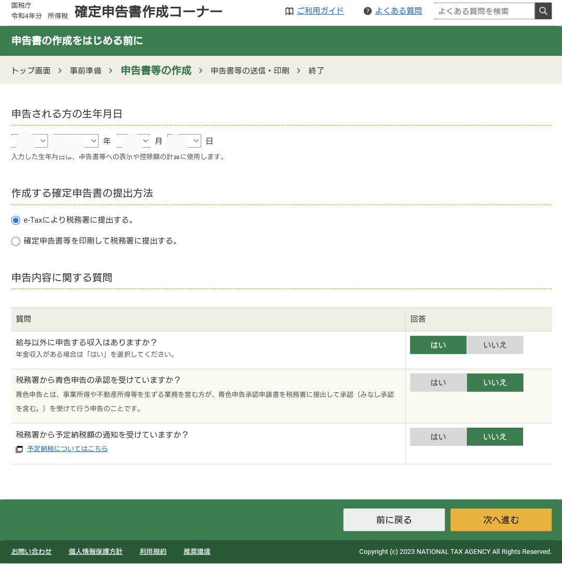This screenshot has width=562, height=568.
Task: Open the birth era dropdown
Action: click(30, 141)
